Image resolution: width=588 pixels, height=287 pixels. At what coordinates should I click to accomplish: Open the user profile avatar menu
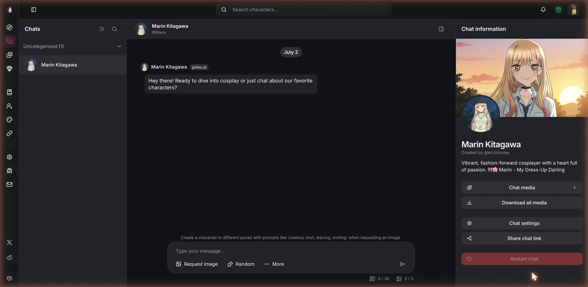coord(573,10)
